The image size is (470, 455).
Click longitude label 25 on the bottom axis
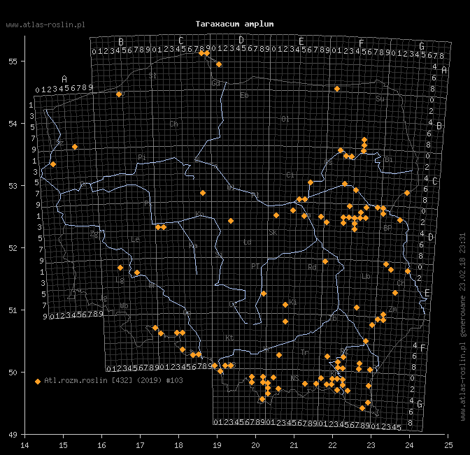coord(448,445)
